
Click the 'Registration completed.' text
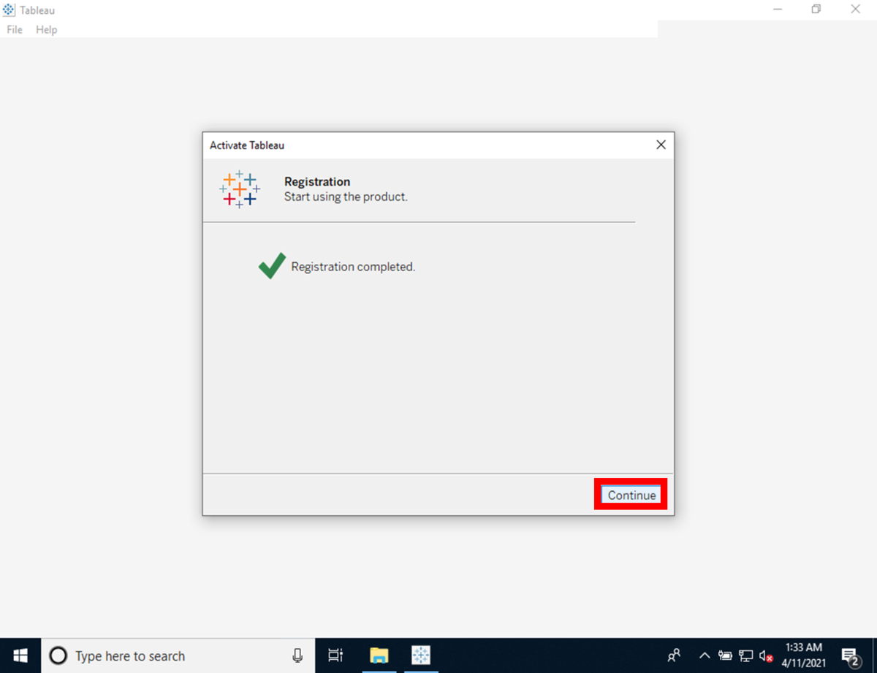pyautogui.click(x=353, y=267)
